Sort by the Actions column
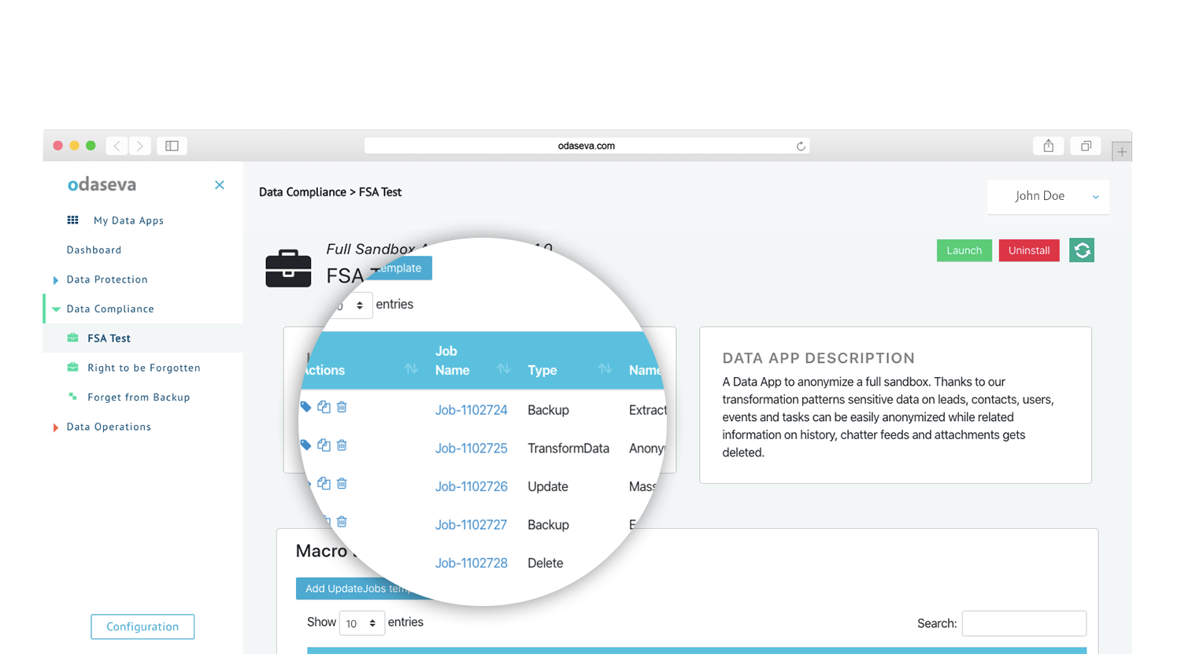The height and width of the screenshot is (669, 1181). (x=410, y=369)
